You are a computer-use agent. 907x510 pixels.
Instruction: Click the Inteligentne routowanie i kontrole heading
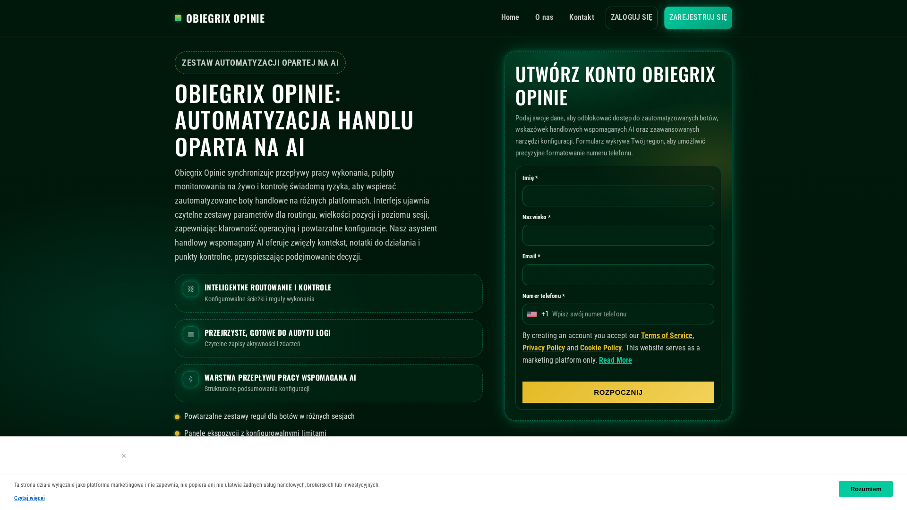tap(268, 287)
